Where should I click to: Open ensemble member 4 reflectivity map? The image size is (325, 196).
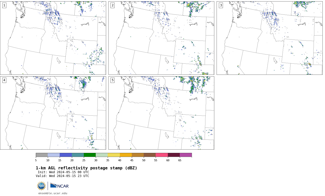pyautogui.click(x=53, y=113)
